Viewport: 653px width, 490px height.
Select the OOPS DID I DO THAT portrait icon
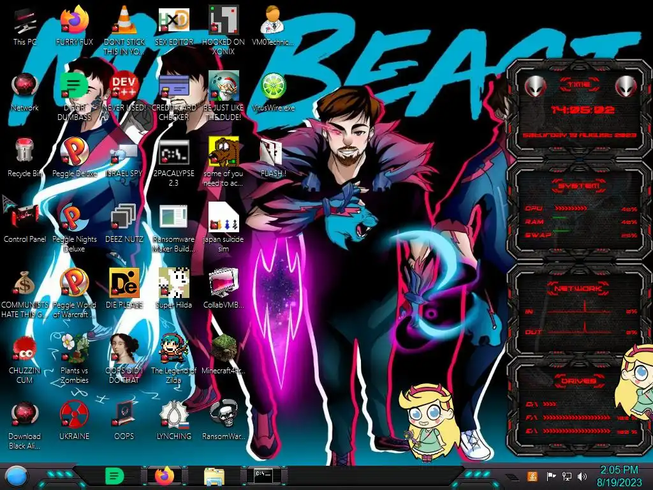[x=124, y=359]
